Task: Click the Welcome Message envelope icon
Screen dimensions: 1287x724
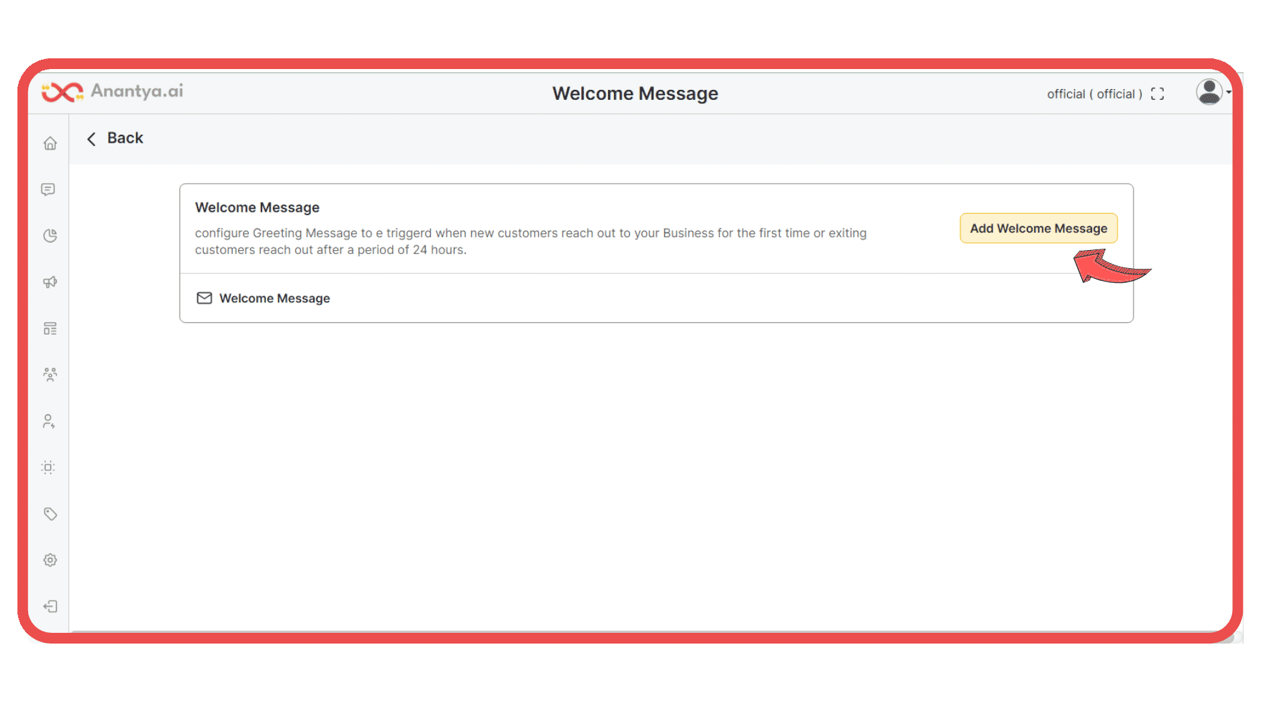Action: pyautogui.click(x=204, y=298)
